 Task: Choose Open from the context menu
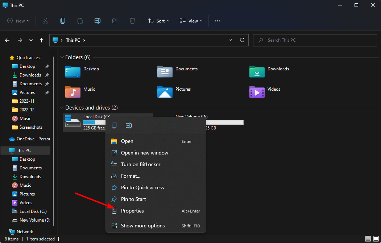point(156,141)
